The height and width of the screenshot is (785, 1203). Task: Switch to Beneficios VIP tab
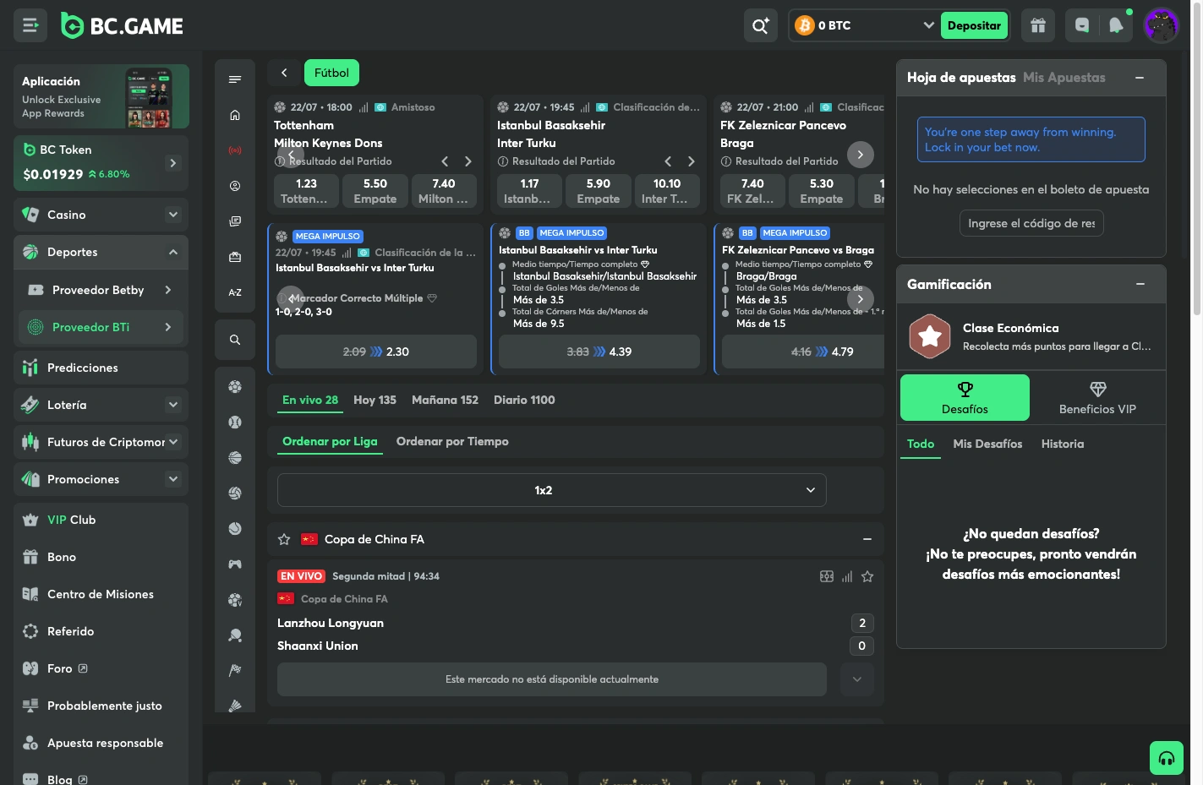coord(1097,398)
